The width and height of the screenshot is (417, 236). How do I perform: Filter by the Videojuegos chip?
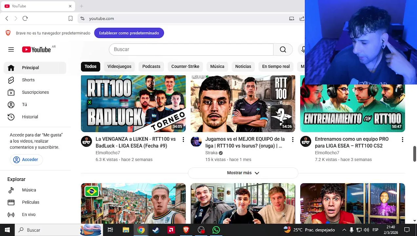pos(119,67)
